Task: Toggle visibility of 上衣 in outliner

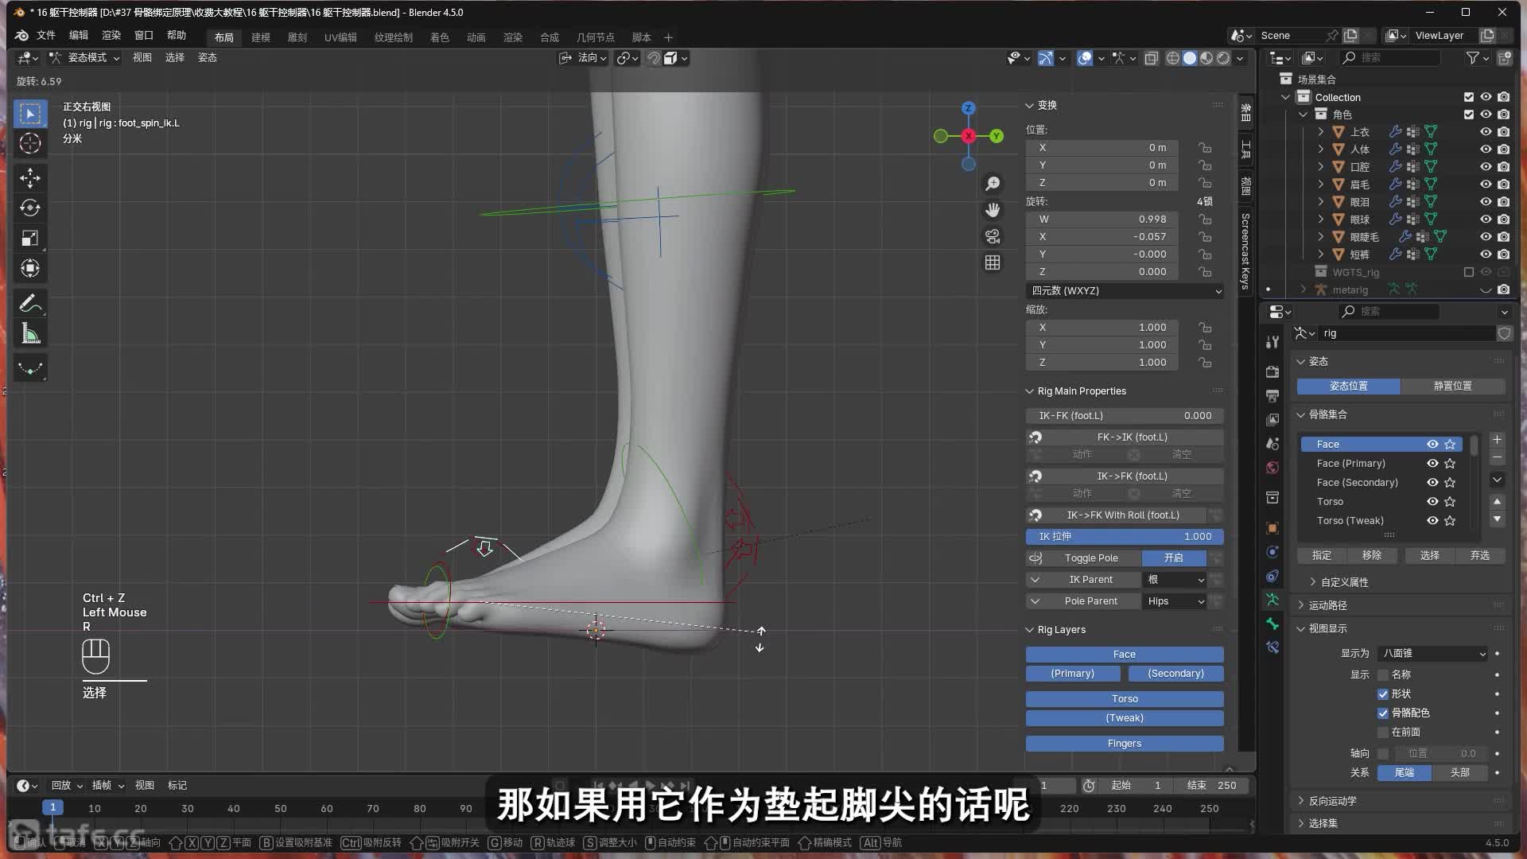Action: [1485, 132]
